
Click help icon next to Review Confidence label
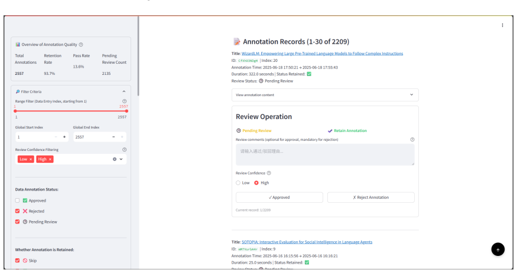(269, 173)
